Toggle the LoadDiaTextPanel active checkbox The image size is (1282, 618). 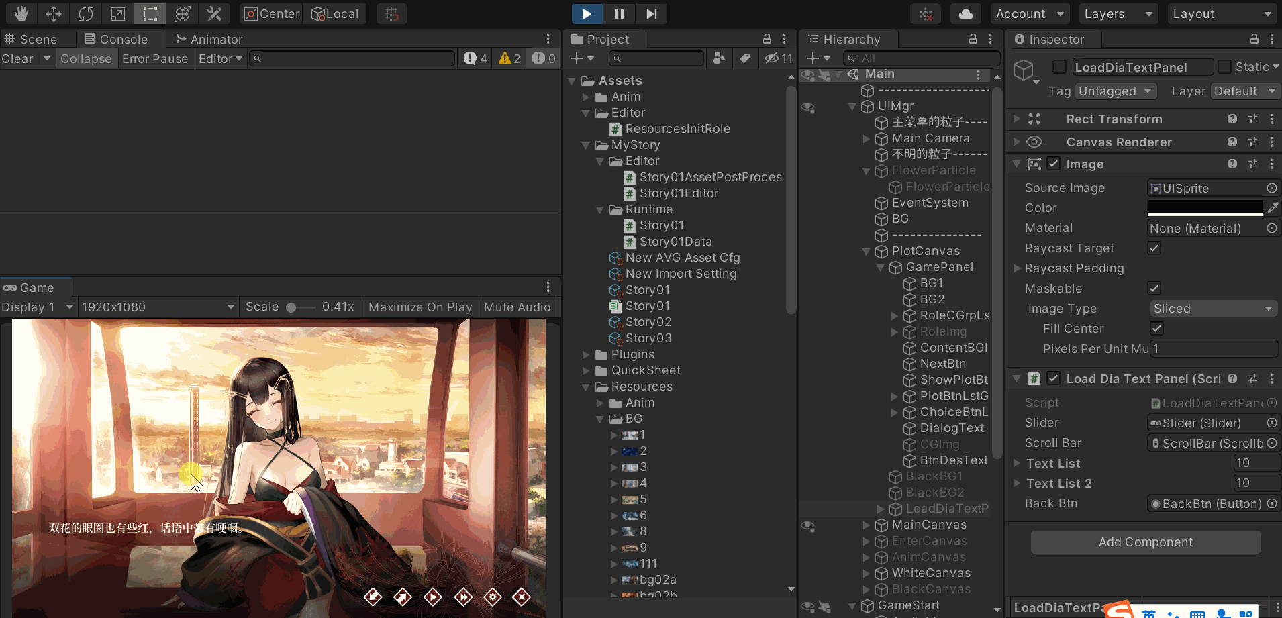[x=1059, y=67]
